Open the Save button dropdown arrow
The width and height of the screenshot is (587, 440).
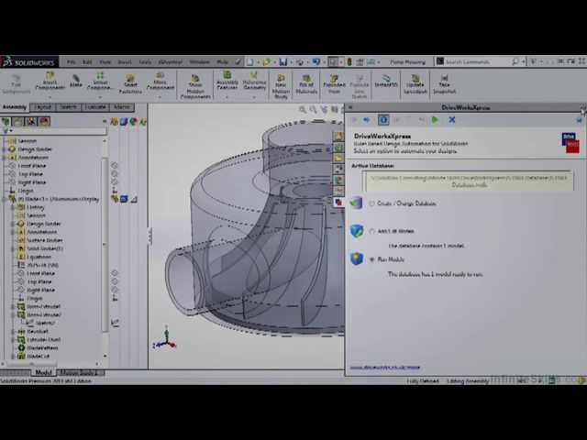[290, 62]
